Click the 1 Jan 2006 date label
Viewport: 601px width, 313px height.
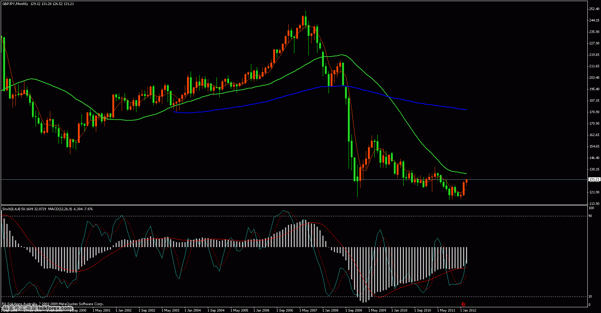tap(261, 310)
